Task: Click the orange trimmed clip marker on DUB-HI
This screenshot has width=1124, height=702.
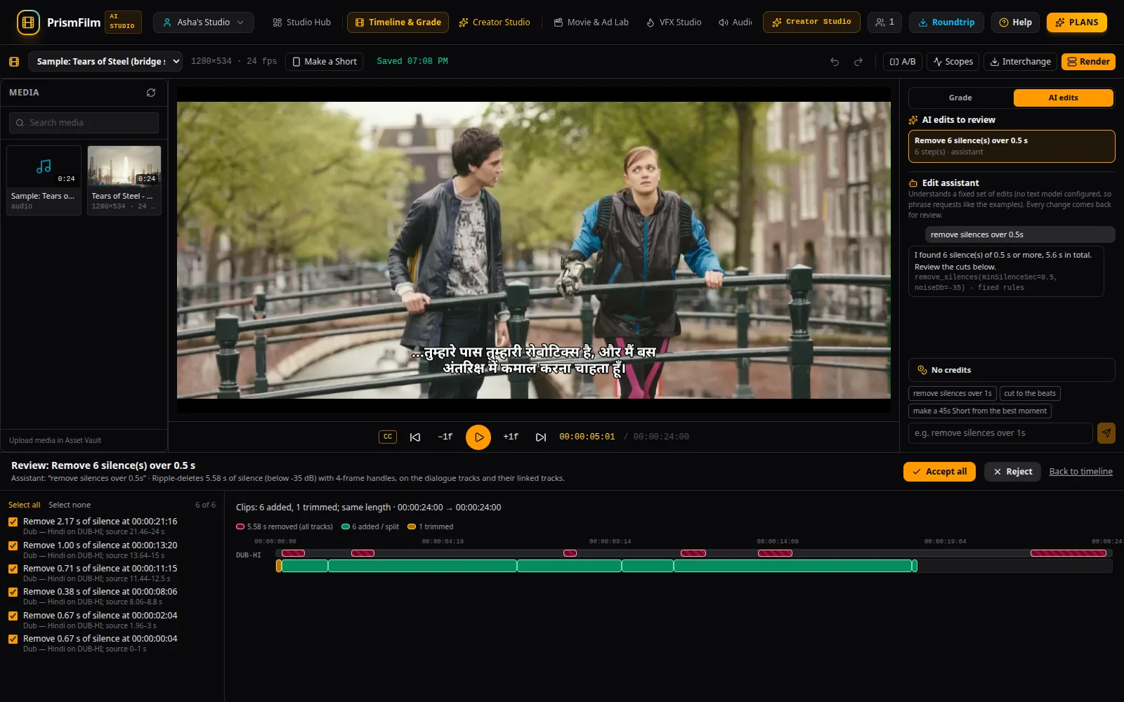Action: click(279, 566)
